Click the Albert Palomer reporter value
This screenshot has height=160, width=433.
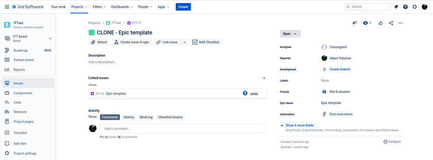tap(340, 58)
